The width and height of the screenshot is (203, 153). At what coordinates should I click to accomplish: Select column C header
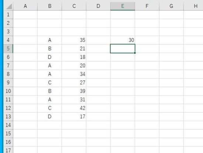74,6
